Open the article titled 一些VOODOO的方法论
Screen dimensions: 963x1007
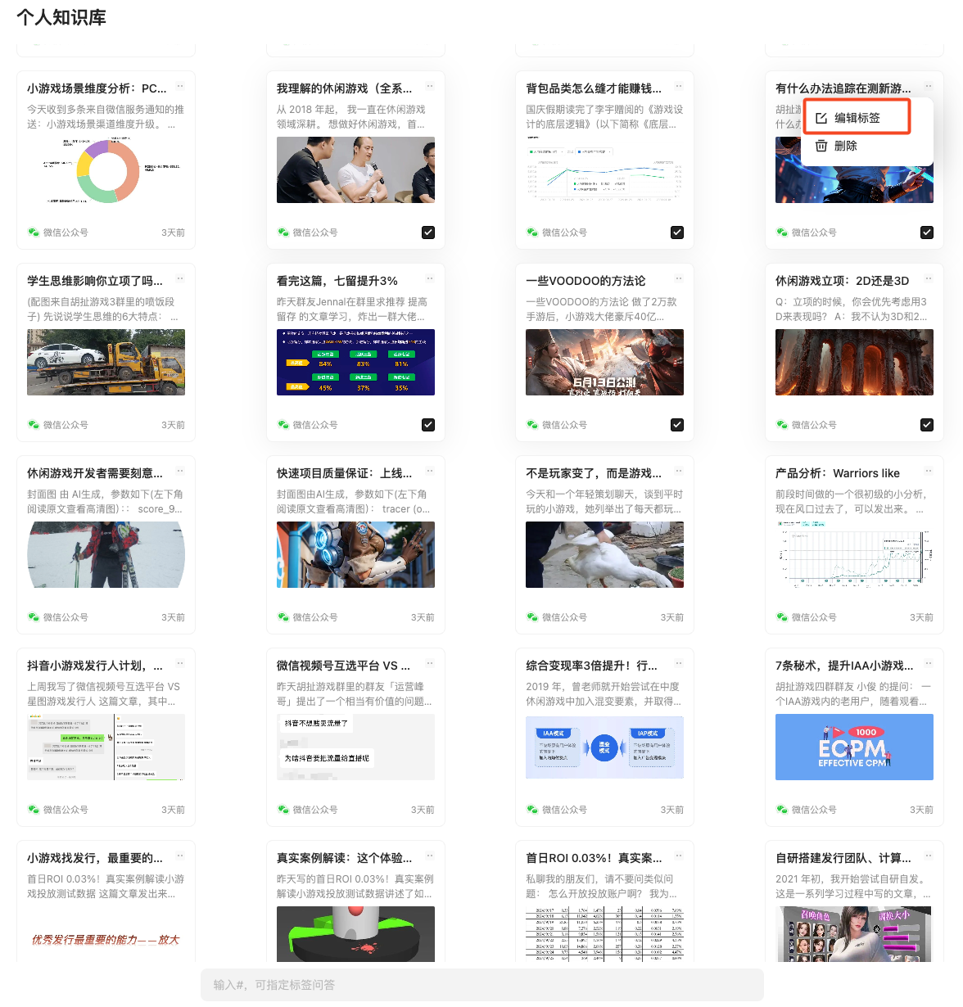[585, 281]
